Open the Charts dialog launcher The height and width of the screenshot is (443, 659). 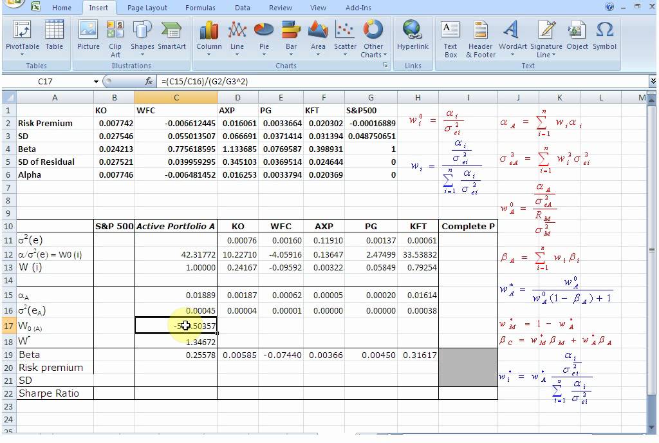point(385,66)
